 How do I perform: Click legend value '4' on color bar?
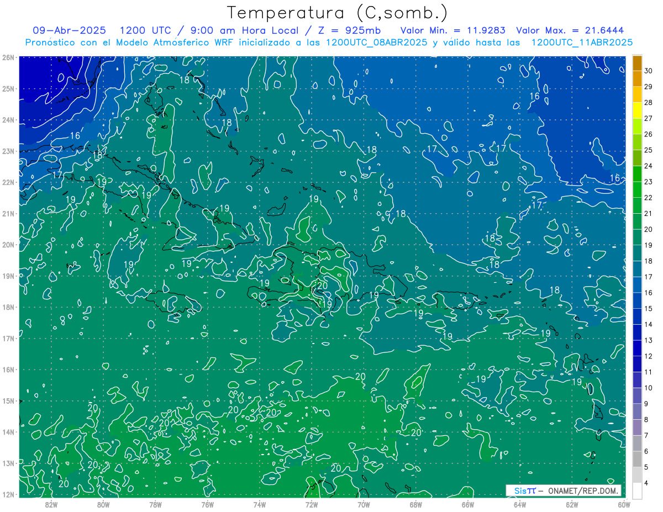646,483
